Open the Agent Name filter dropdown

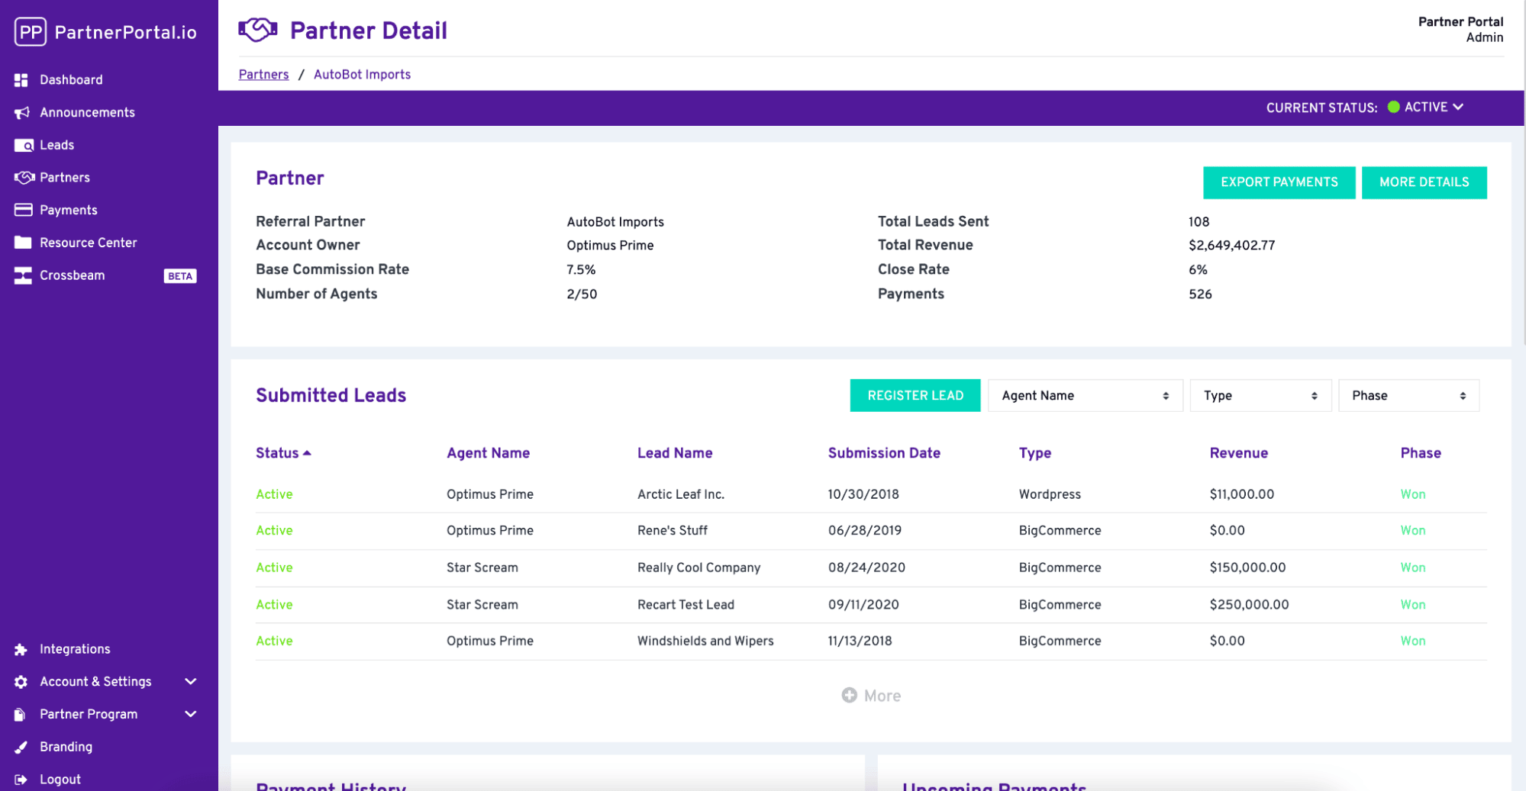1084,395
